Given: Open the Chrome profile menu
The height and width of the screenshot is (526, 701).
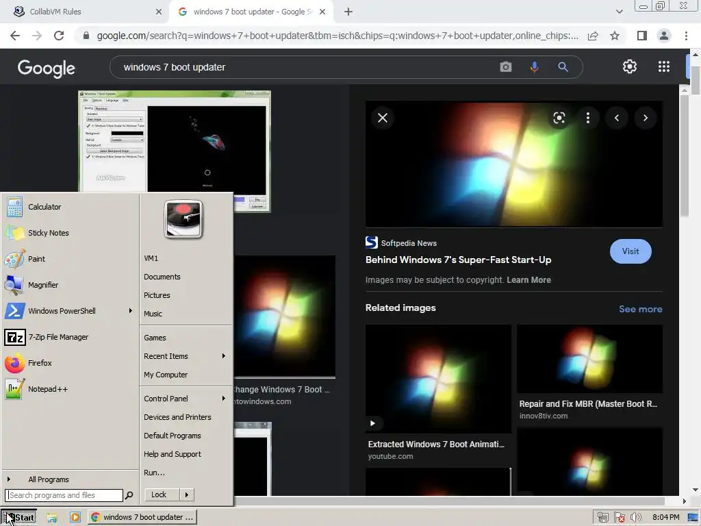Looking at the screenshot, I should 664,36.
